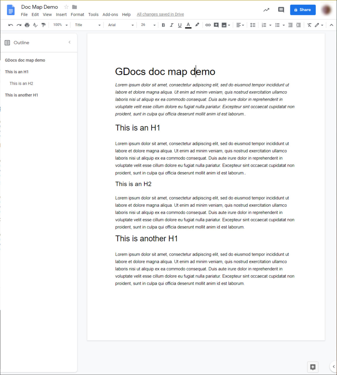The width and height of the screenshot is (337, 375).
Task: Open the Arial font dropdown
Action: (x=121, y=25)
